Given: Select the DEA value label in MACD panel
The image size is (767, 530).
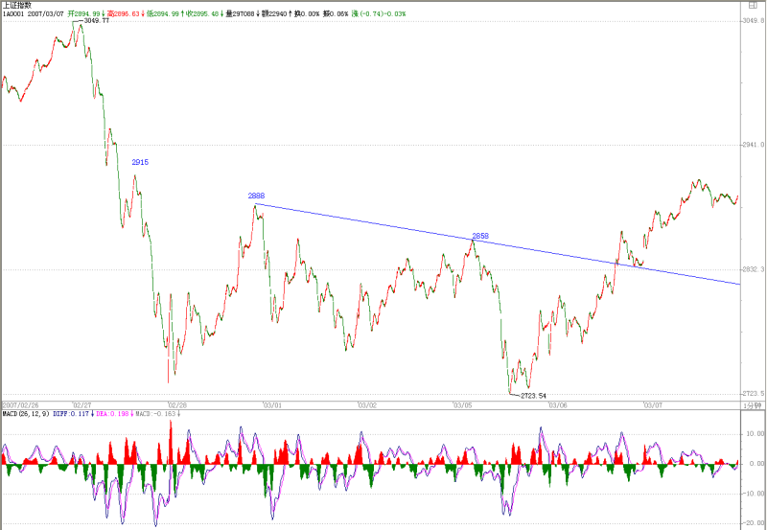Looking at the screenshot, I should [112, 414].
